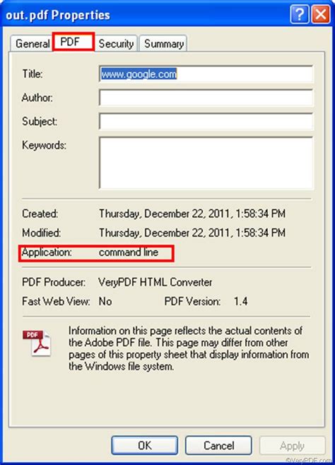Image resolution: width=335 pixels, height=465 pixels.
Task: Click the 'out.pdf Properties' window title
Action: (58, 15)
